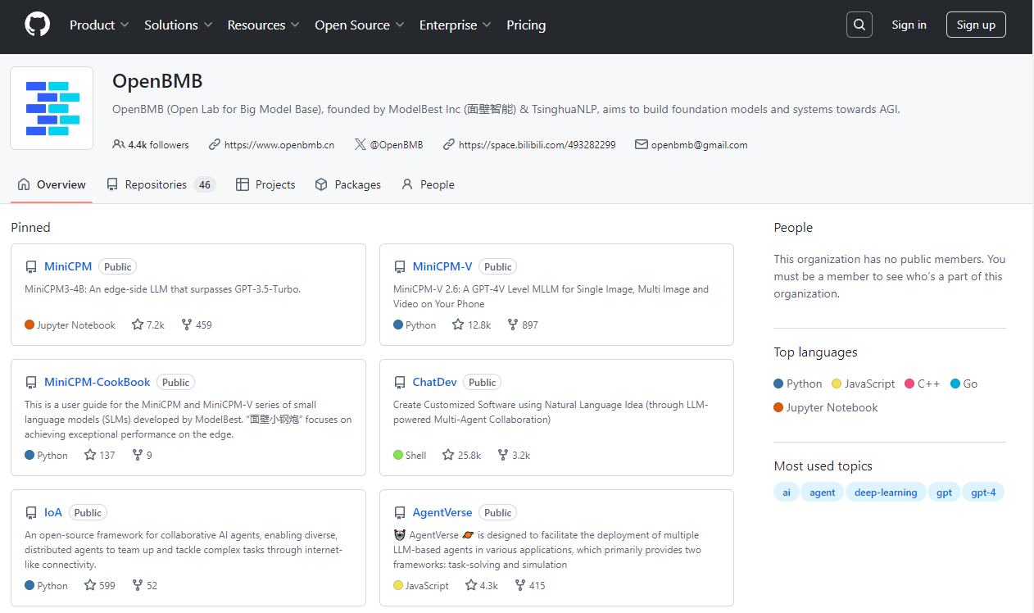Filter by JavaScript in Top languages
The width and height of the screenshot is (1034, 613).
[864, 384]
